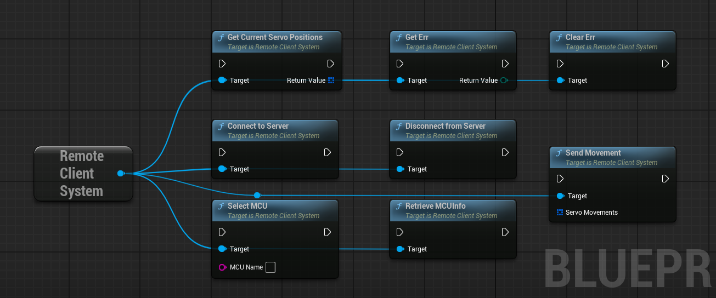
Task: Click Target pin on Clear Err node
Action: (x=560, y=80)
